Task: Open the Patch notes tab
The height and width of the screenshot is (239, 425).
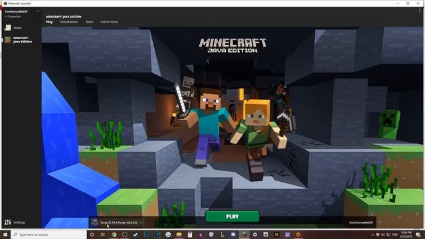Action: click(109, 22)
